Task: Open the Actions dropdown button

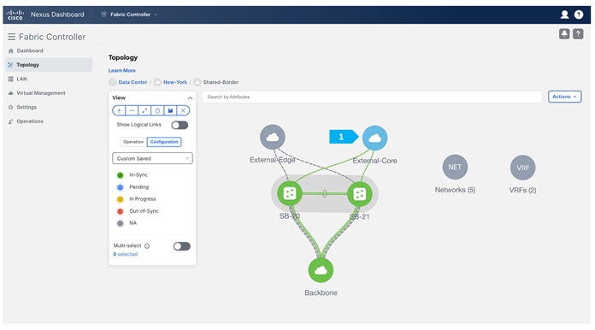Action: coord(564,97)
